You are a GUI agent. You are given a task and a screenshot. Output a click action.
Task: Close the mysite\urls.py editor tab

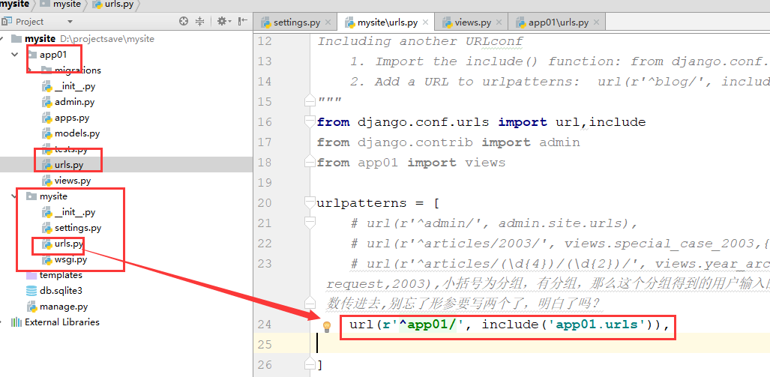[x=425, y=22]
